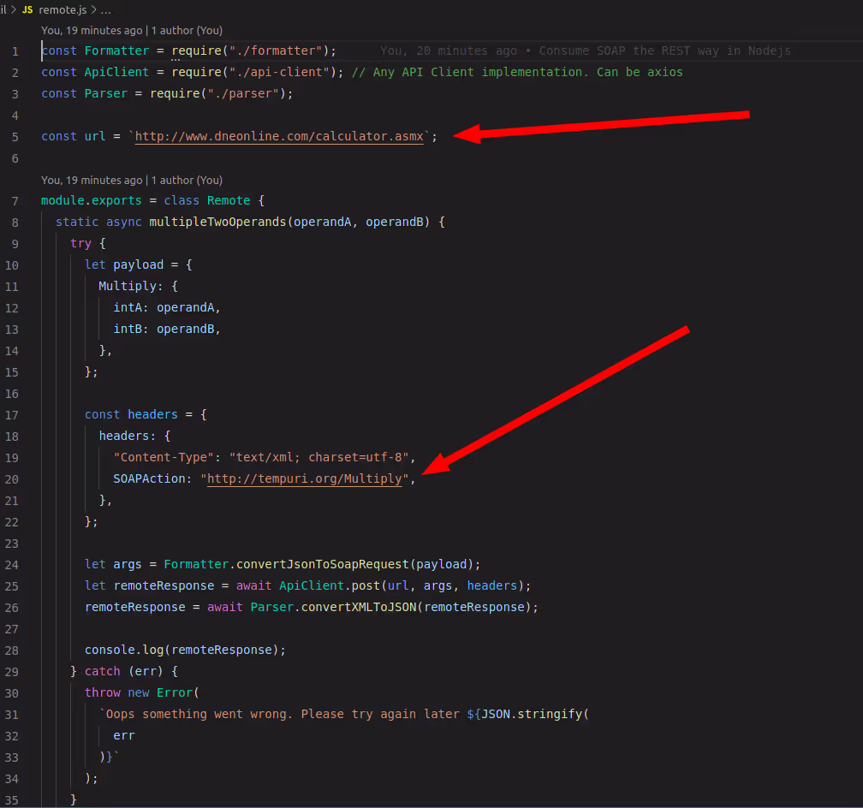Click the "./formatter" string on line 1
863x808 pixels.
click(x=275, y=50)
